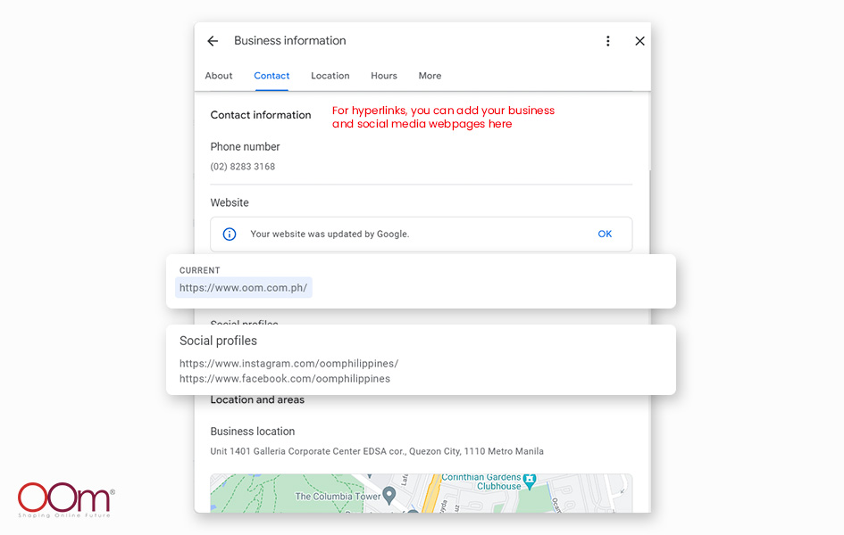The image size is (844, 535).
Task: Go to the Hours tab
Action: pos(384,76)
